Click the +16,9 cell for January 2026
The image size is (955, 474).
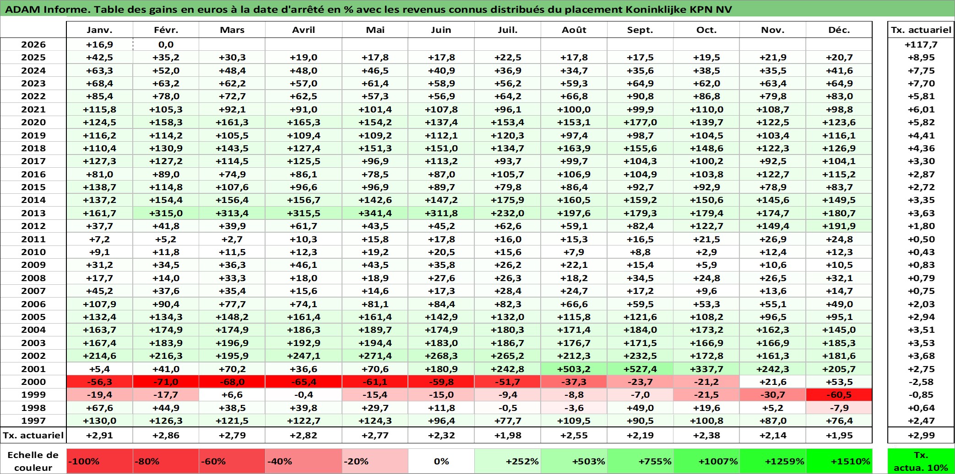(x=100, y=44)
